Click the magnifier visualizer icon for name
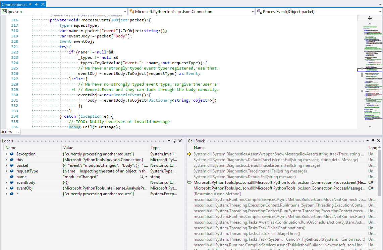 (x=142, y=177)
